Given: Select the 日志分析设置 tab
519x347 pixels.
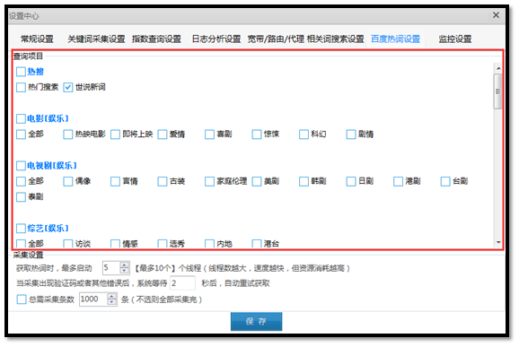Looking at the screenshot, I should coord(216,39).
